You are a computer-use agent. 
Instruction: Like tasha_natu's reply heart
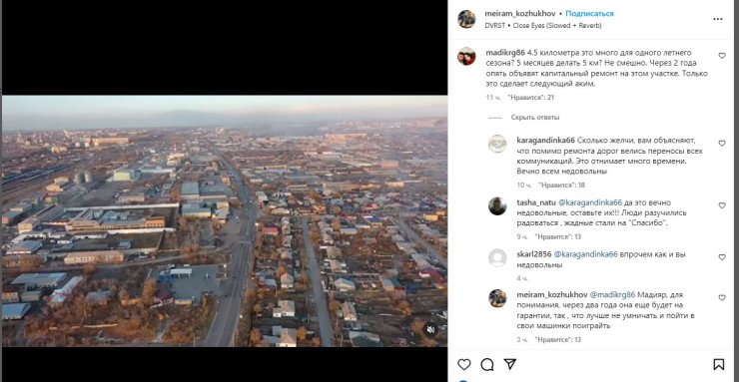click(722, 205)
